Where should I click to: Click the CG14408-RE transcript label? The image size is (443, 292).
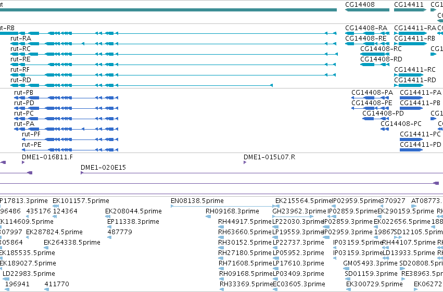(x=366, y=39)
